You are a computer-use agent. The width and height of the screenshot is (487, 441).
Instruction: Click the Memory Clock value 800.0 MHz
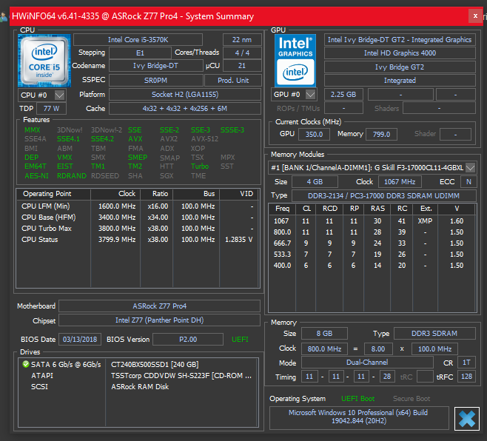click(x=324, y=349)
